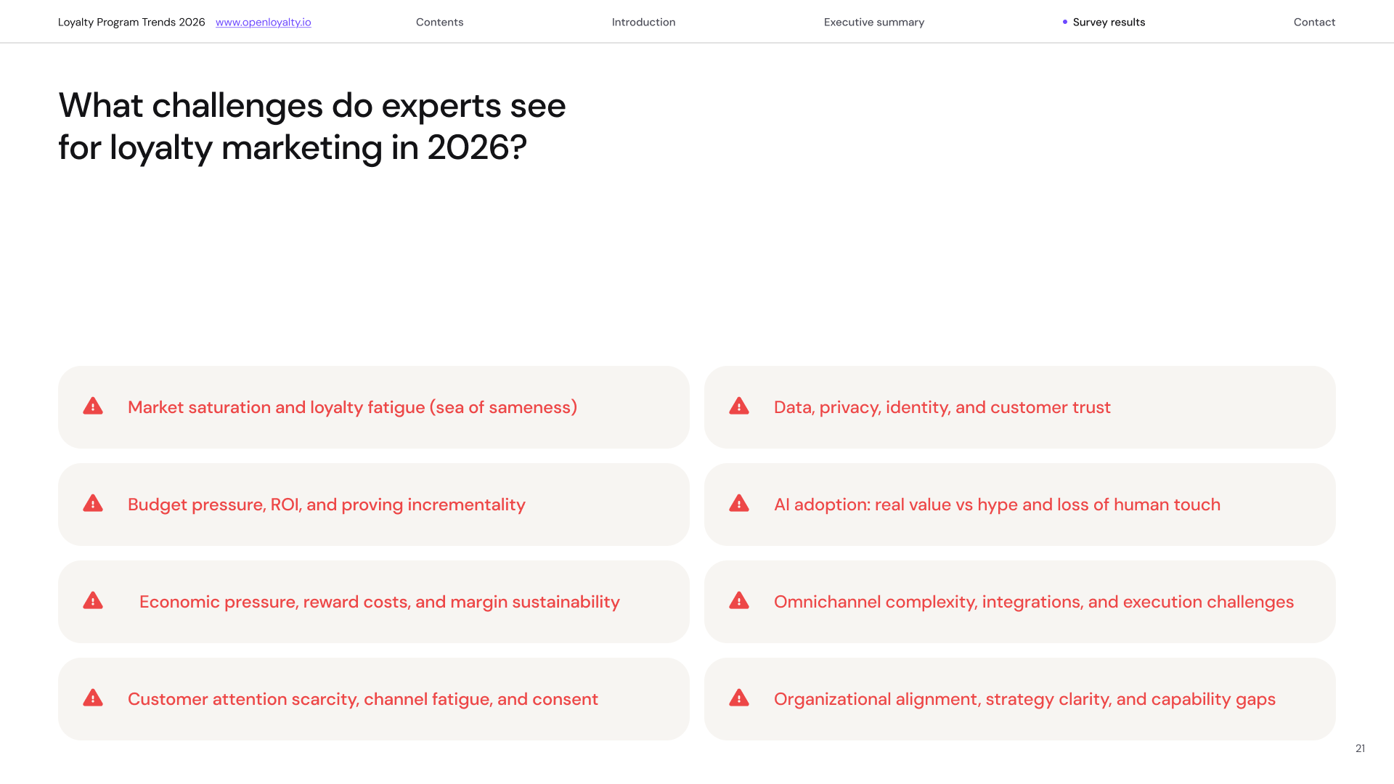Click page number 21
Screen dimensions: 1394x784
point(1360,748)
